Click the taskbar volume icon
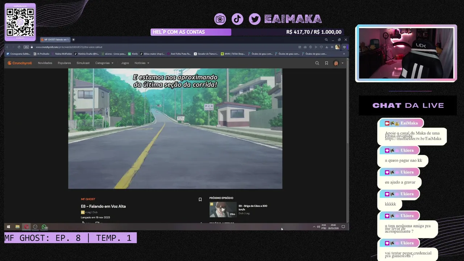 pyautogui.click(x=318, y=227)
